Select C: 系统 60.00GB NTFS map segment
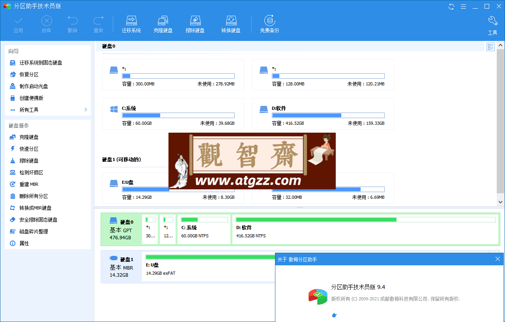The height and width of the screenshot is (322, 505). (x=204, y=229)
